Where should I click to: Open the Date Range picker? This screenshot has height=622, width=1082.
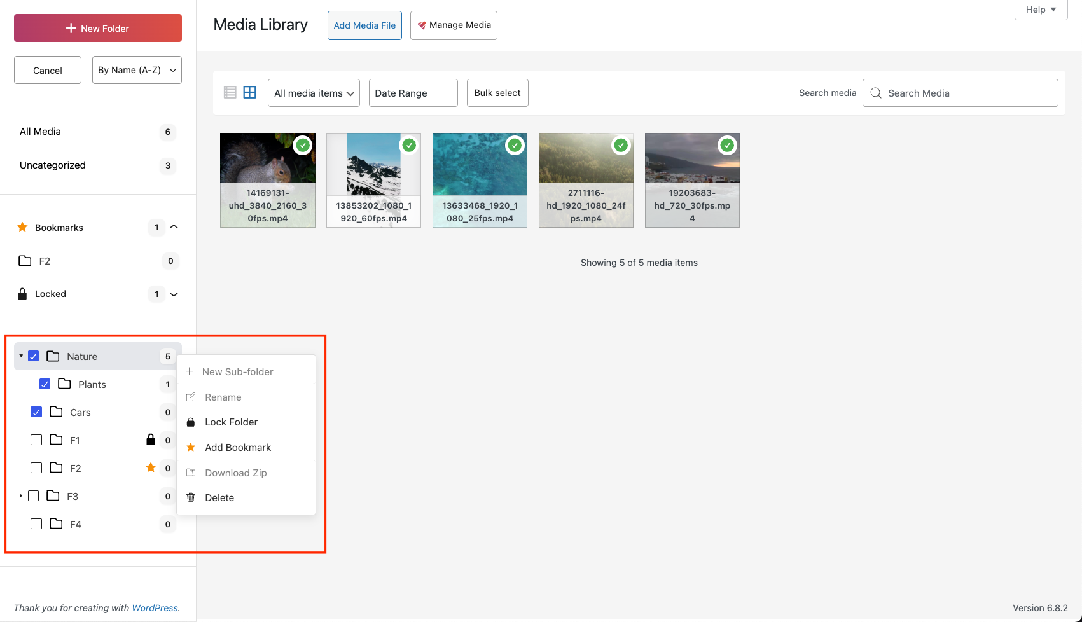pos(413,92)
